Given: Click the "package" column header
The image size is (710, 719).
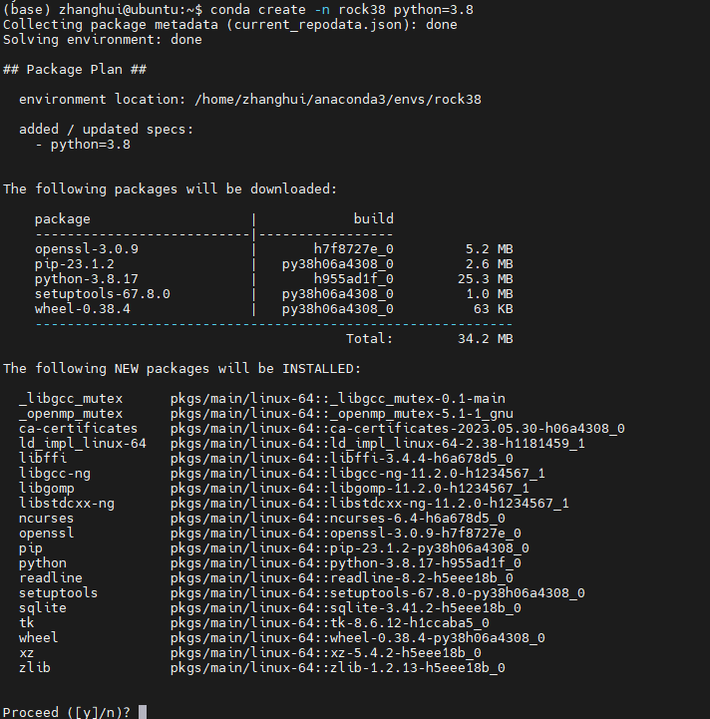Looking at the screenshot, I should pyautogui.click(x=63, y=218).
